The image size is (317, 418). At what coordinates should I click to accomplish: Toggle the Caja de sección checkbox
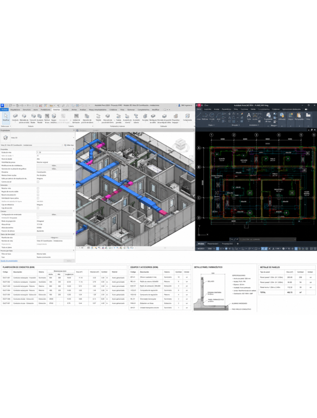pos(38,208)
